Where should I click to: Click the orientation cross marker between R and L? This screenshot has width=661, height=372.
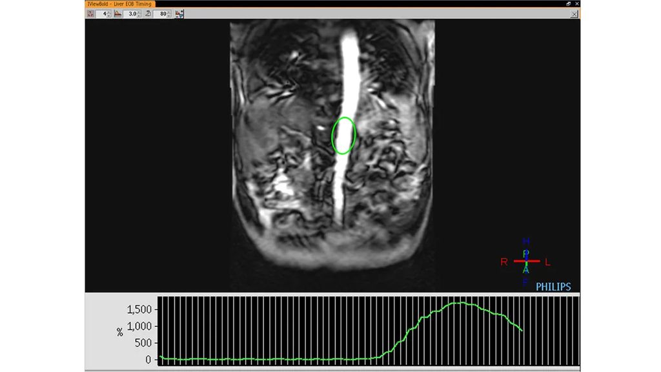point(526,262)
